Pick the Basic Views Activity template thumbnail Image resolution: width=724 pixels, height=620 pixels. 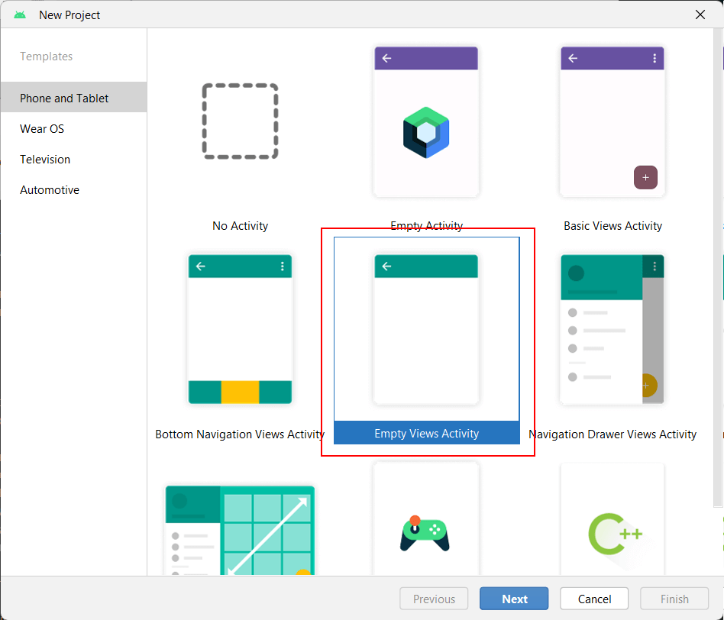(x=612, y=122)
